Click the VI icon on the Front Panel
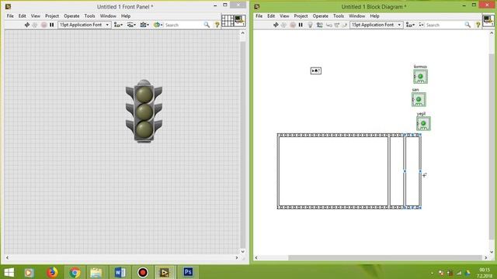The image size is (497, 279). tap(240, 21)
